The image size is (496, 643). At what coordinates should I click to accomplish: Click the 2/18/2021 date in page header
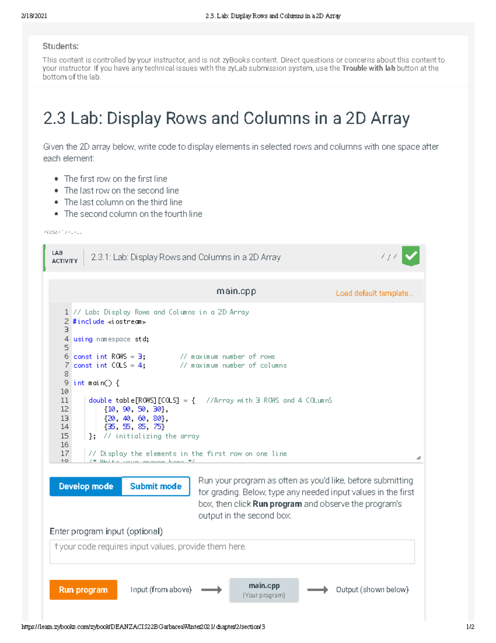pos(34,16)
